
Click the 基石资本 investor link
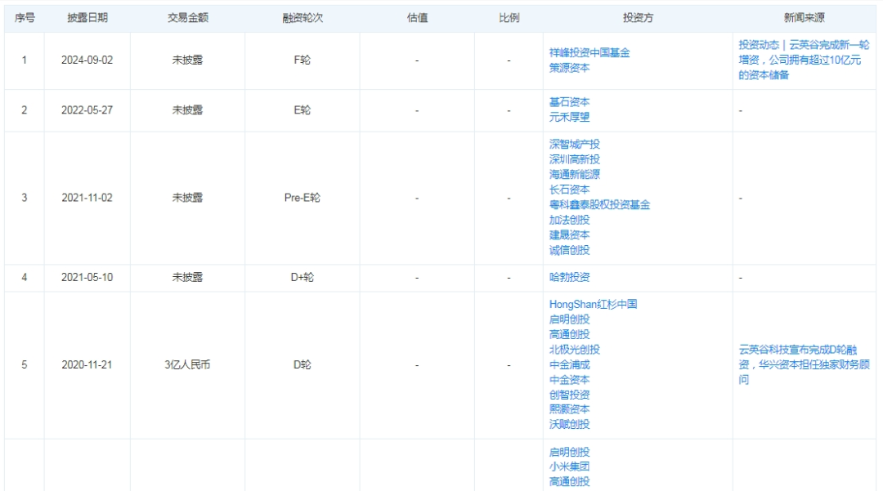pos(569,102)
